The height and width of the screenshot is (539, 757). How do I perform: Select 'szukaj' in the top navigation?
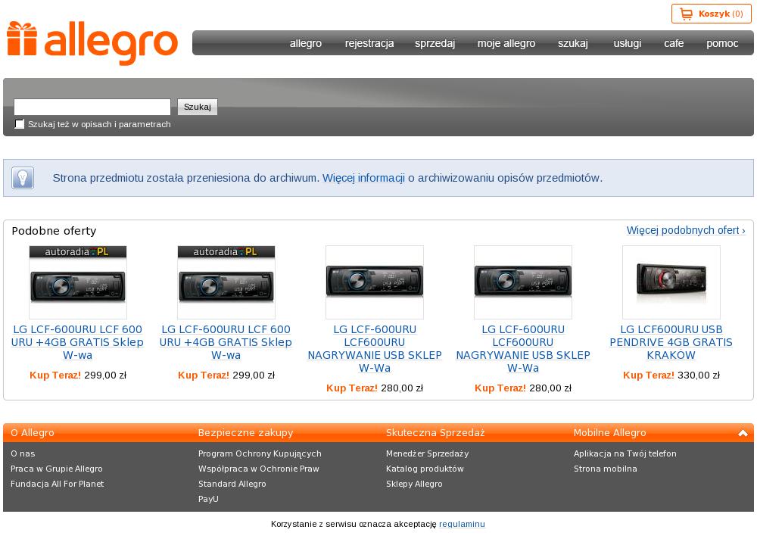point(573,43)
